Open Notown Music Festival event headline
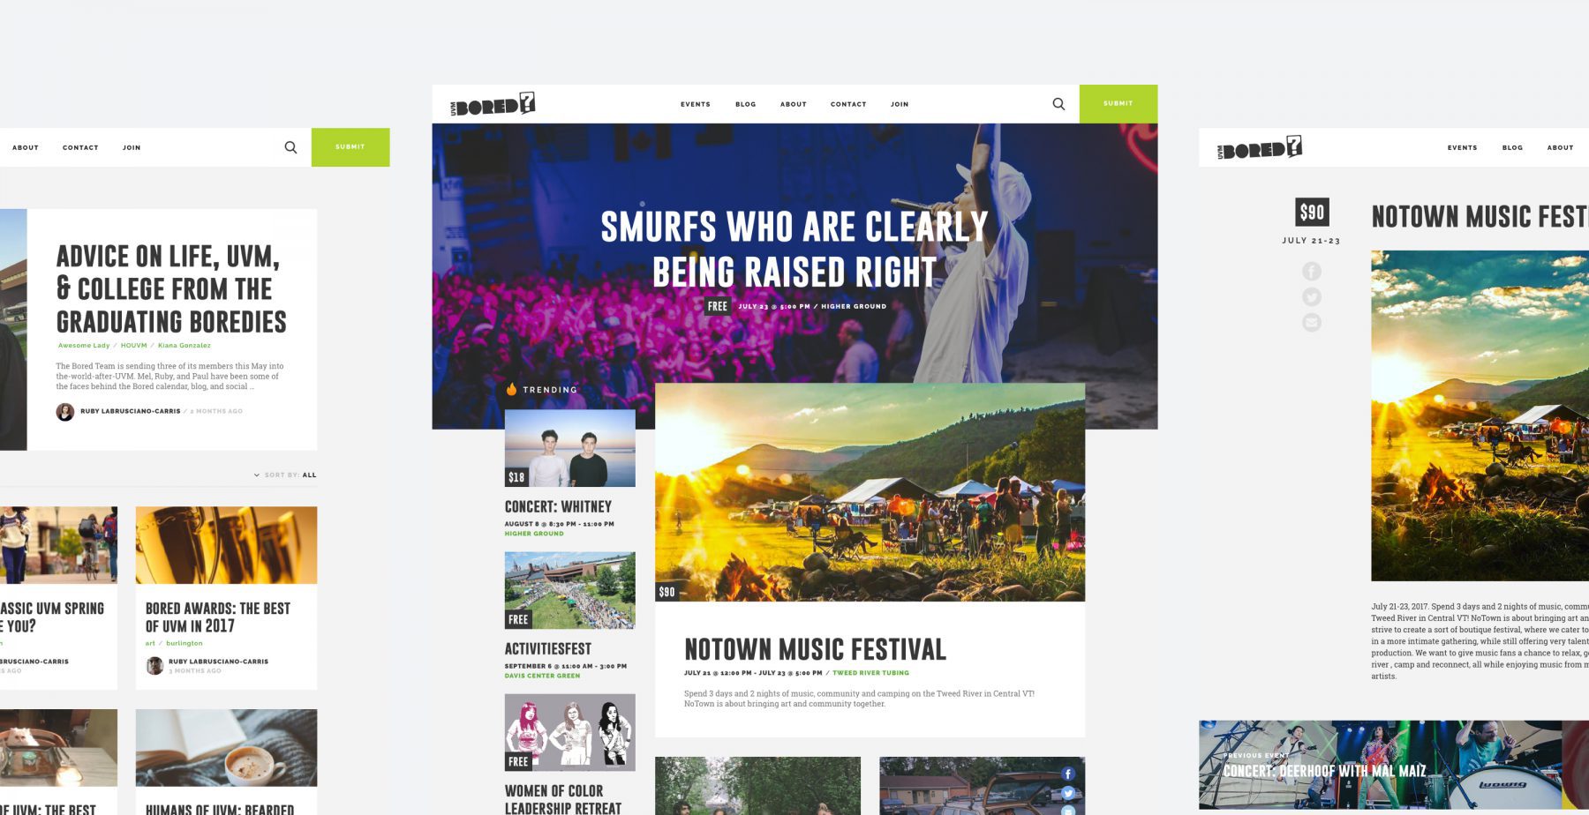 click(x=815, y=650)
